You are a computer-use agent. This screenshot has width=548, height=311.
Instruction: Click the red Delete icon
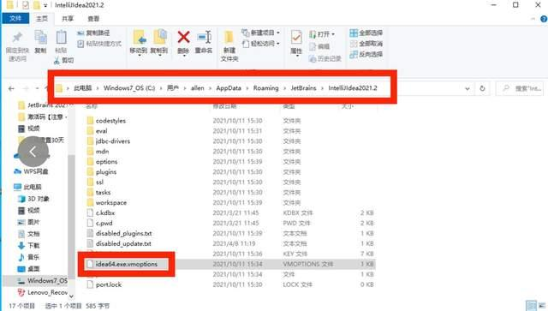pyautogui.click(x=183, y=37)
